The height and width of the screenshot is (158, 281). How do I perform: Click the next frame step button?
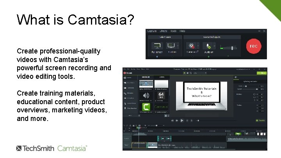(x=177, y=121)
